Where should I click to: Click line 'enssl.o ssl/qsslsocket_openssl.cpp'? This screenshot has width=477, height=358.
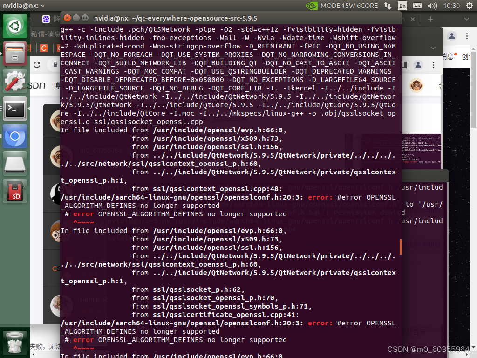click(x=132, y=122)
